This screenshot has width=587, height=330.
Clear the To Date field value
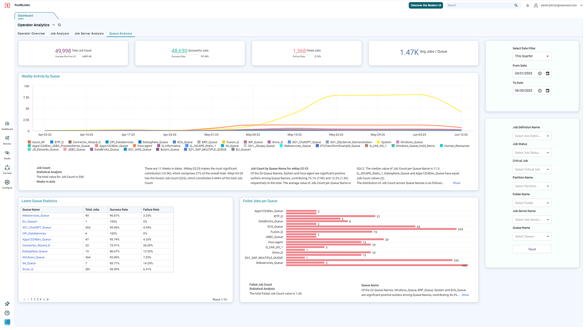(x=540, y=91)
